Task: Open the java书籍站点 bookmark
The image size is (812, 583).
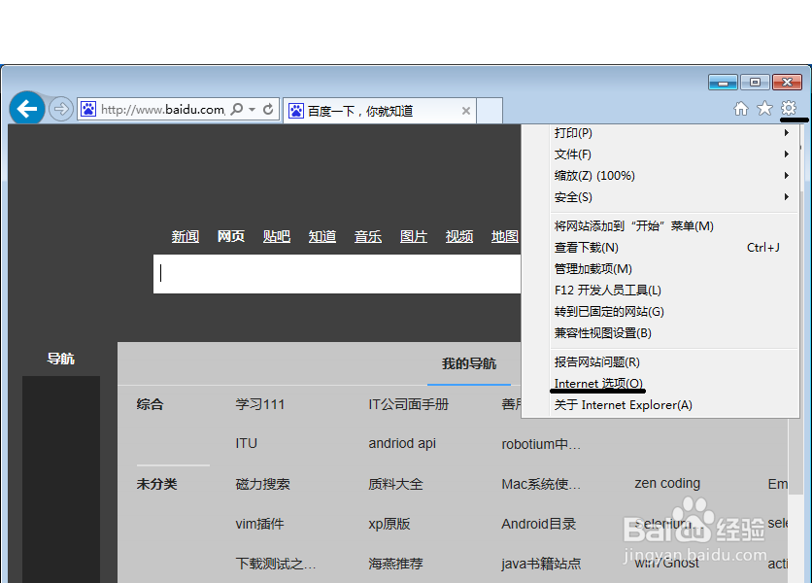Action: tap(541, 564)
